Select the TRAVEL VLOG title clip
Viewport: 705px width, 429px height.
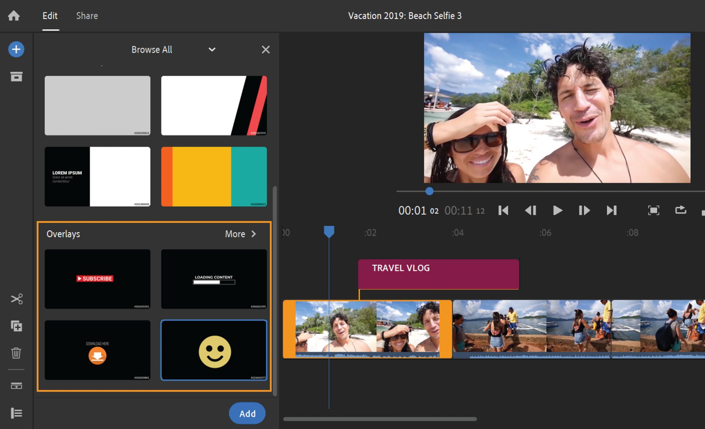pyautogui.click(x=438, y=274)
